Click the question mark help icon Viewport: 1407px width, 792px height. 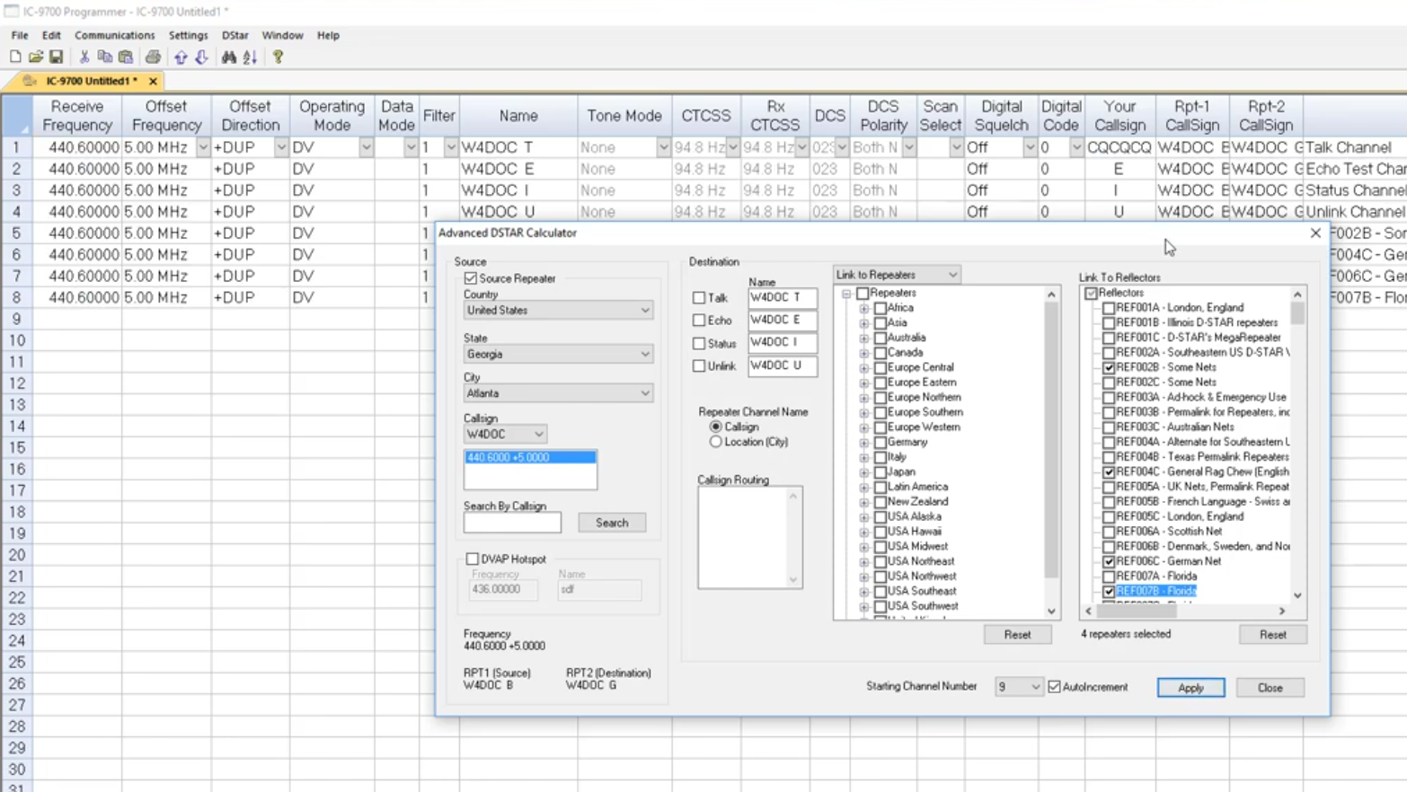point(279,57)
